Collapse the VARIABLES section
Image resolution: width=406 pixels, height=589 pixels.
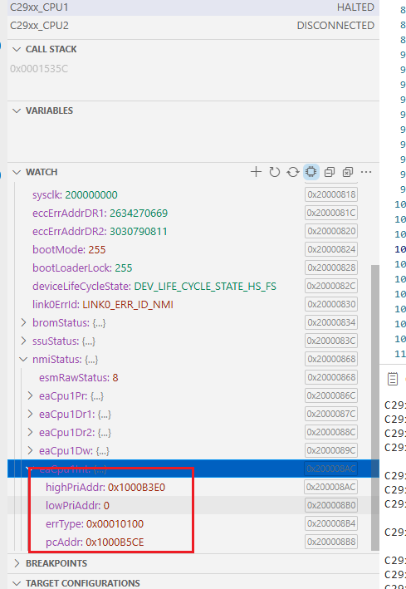17,110
